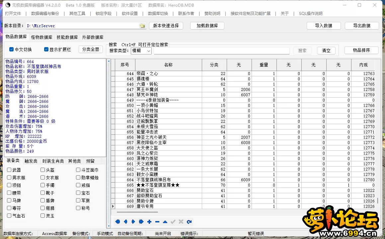Check the 称号 filter box

click(78, 208)
